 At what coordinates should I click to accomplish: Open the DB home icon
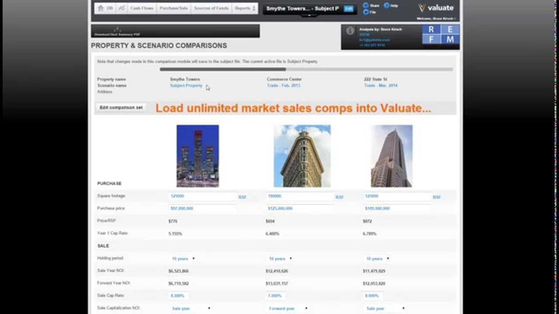[105, 8]
